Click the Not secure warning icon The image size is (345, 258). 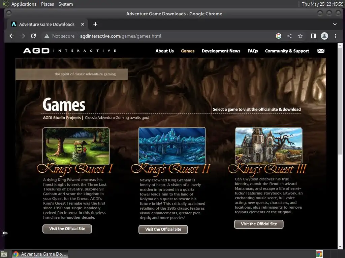46,36
